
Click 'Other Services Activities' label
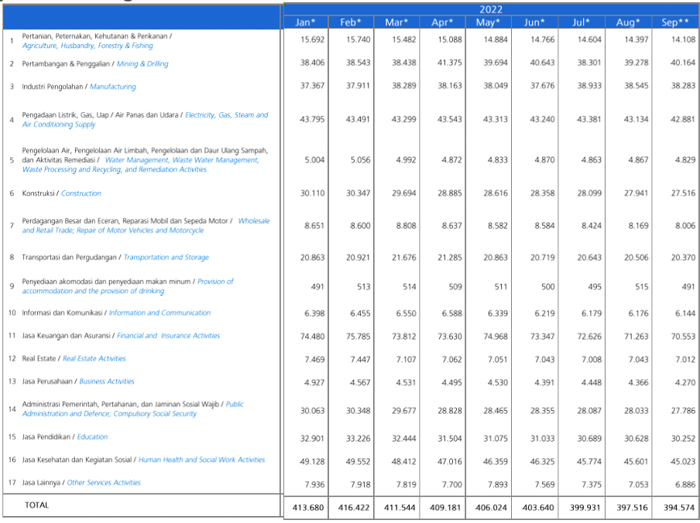[104, 483]
